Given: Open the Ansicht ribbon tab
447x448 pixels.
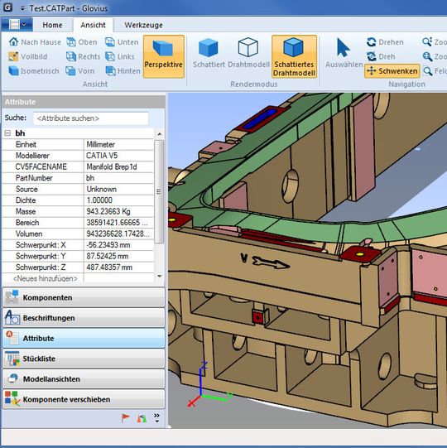Looking at the screenshot, I should point(93,25).
